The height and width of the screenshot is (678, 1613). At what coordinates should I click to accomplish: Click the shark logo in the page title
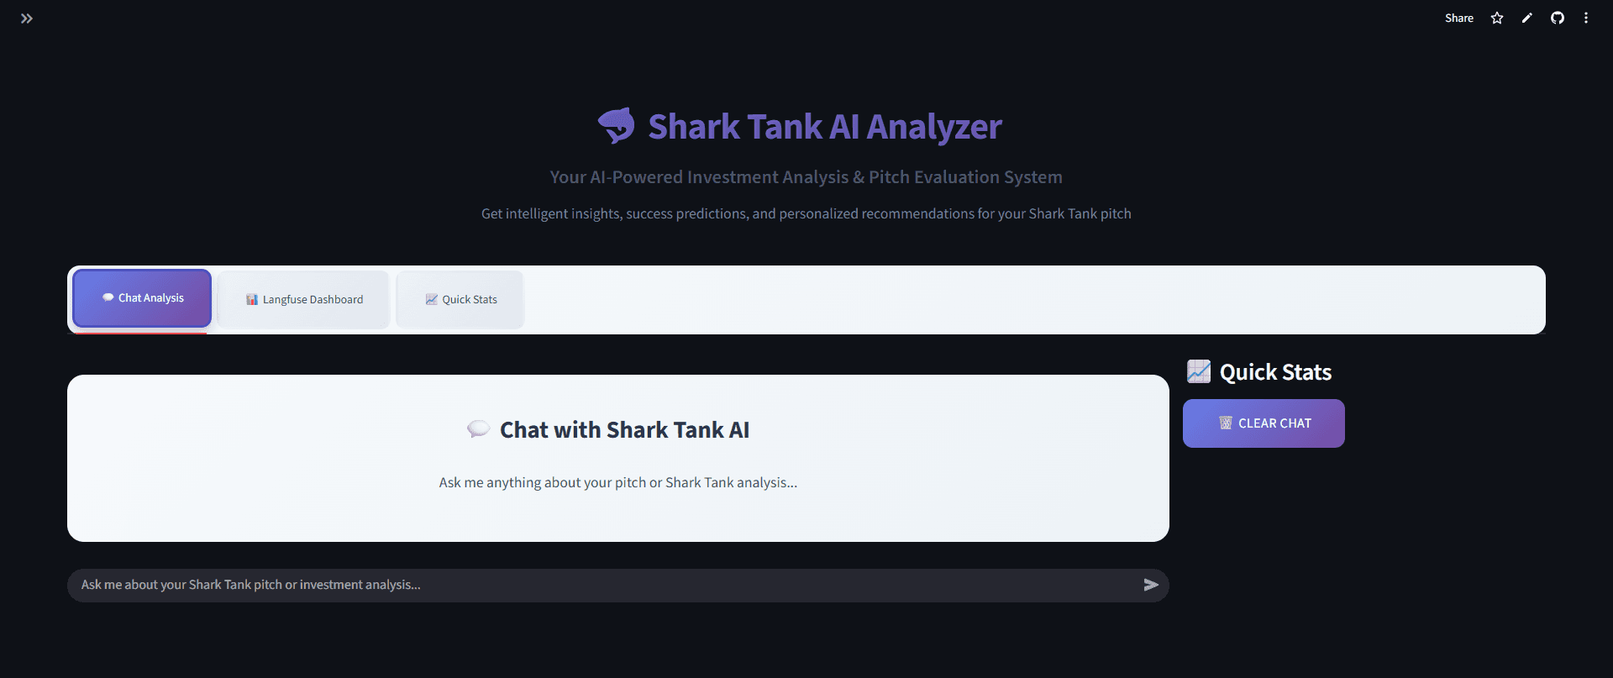coord(617,125)
